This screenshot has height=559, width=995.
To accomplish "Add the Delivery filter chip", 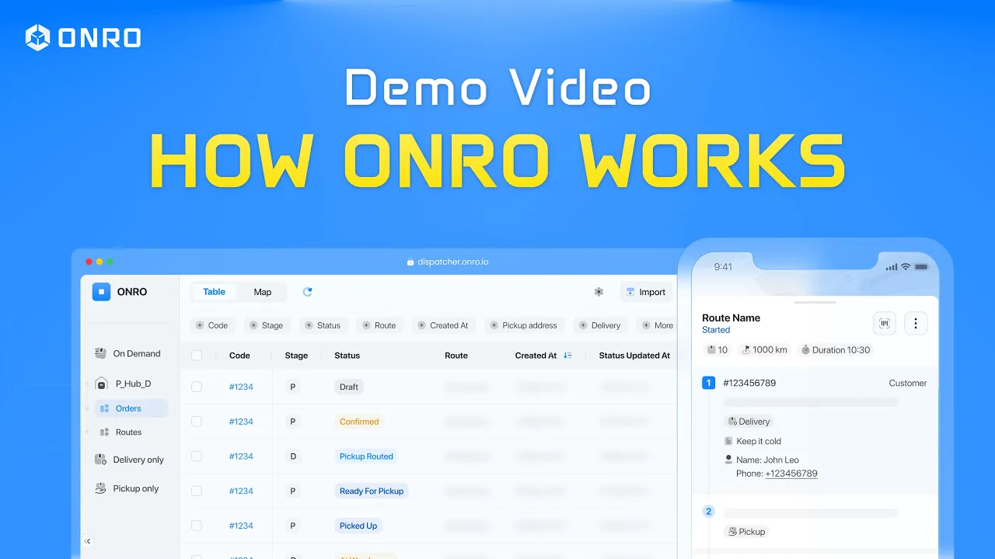I will pos(600,325).
